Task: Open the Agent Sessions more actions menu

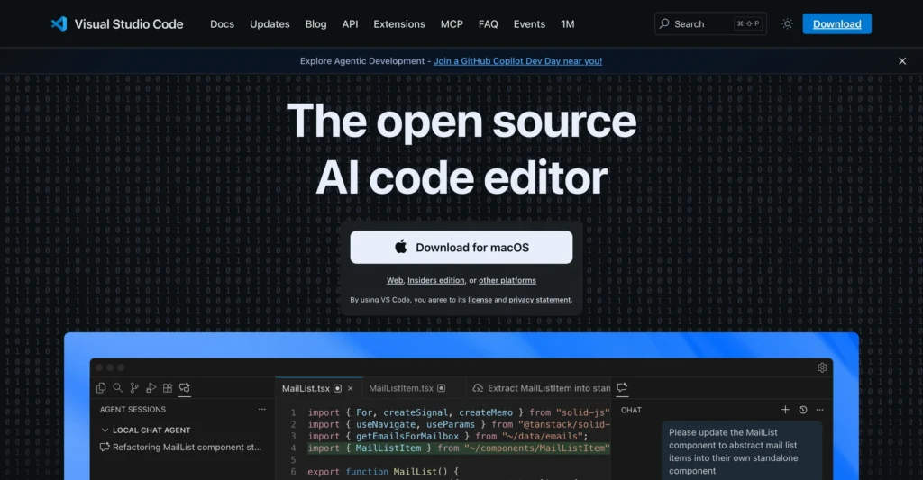Action: click(262, 410)
